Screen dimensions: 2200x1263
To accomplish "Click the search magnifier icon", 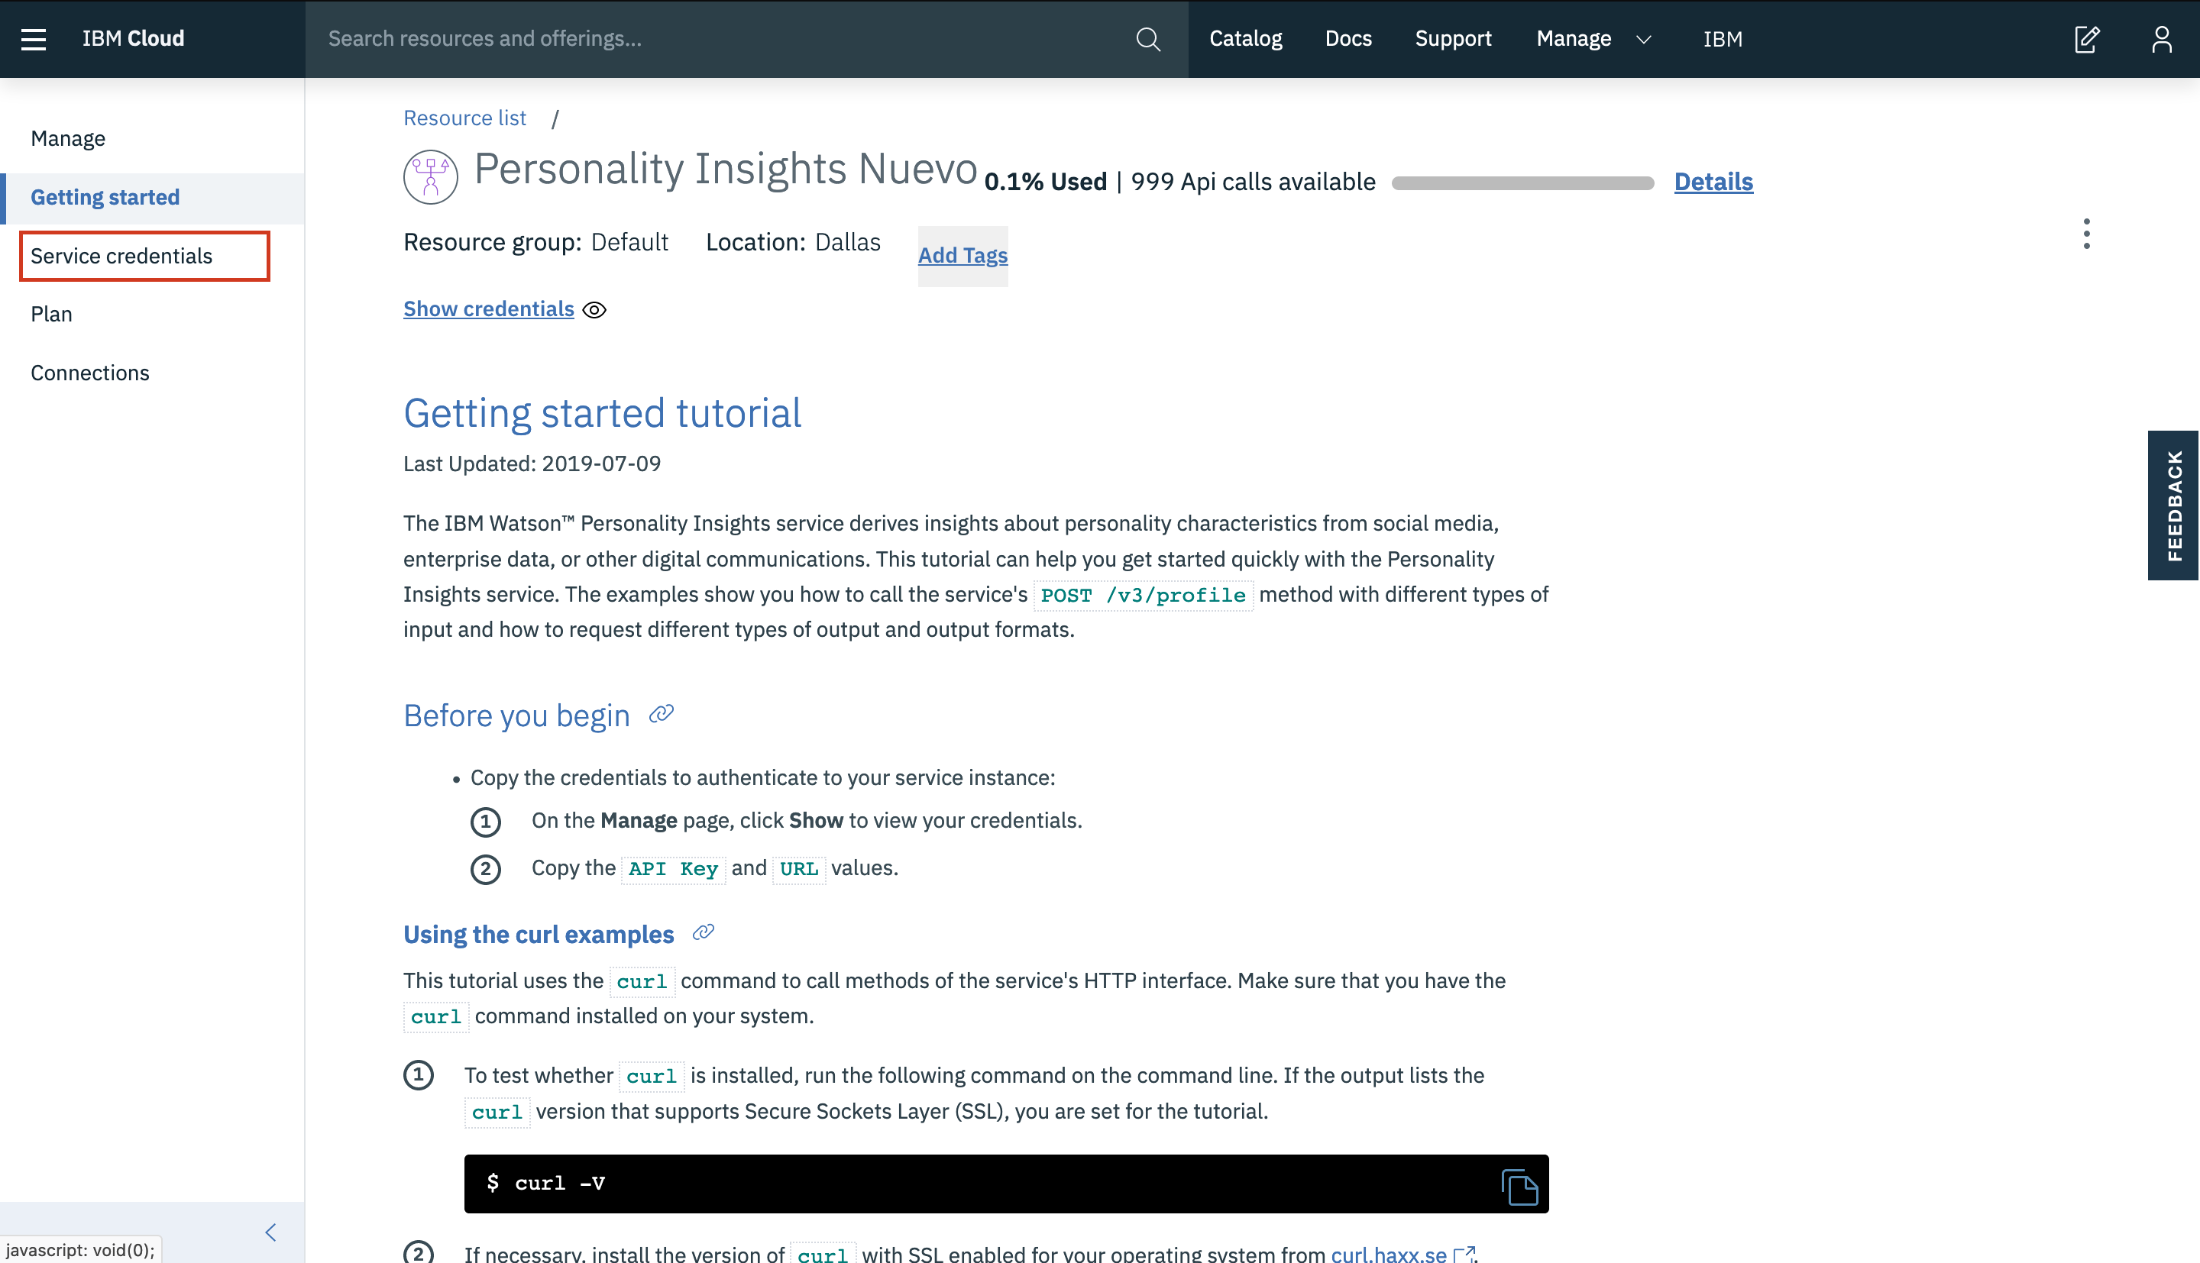I will (x=1147, y=39).
